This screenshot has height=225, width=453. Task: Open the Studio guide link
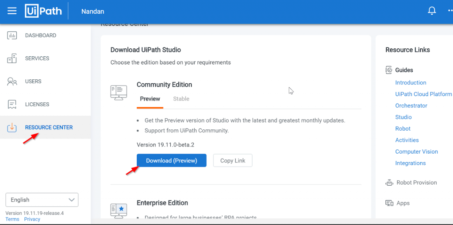[403, 117]
